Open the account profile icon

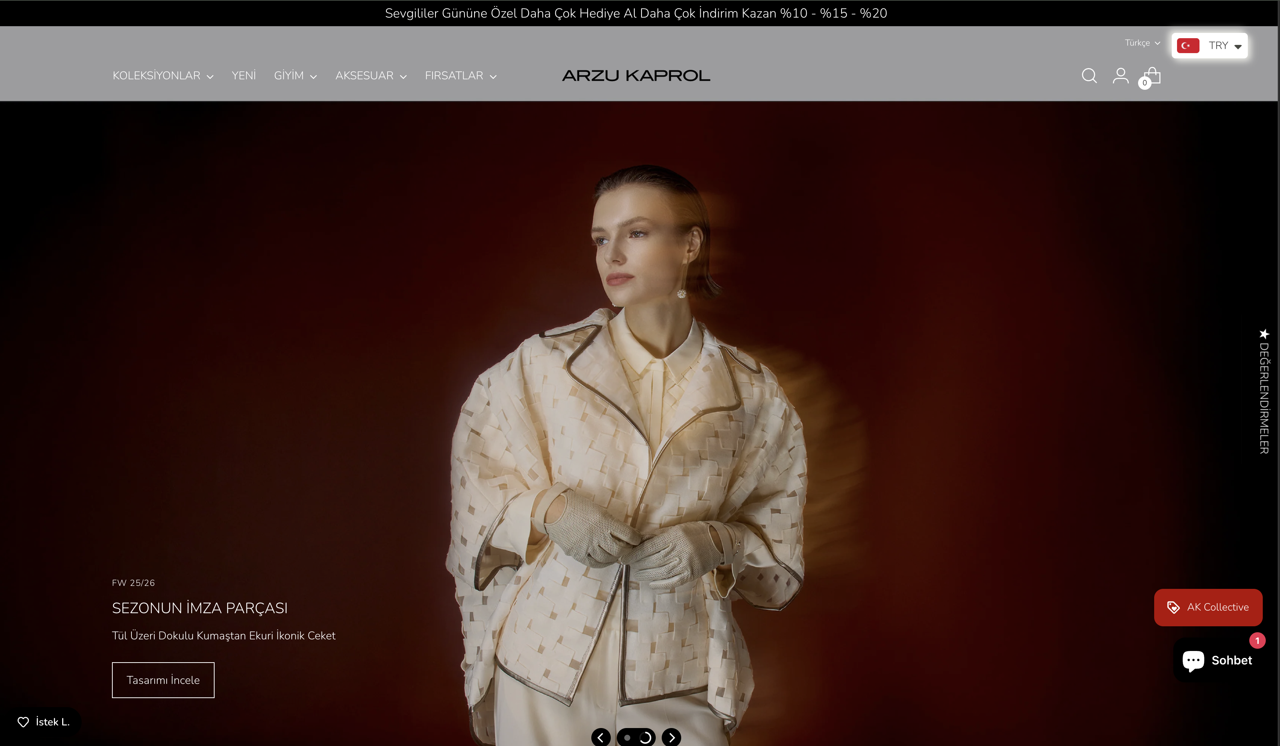coord(1120,76)
